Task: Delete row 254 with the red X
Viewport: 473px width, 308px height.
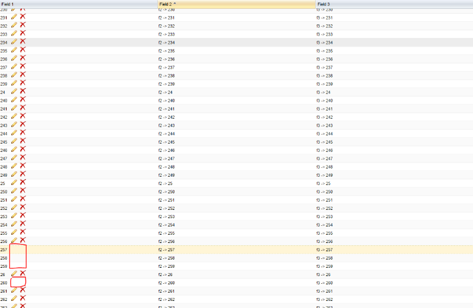Action: (22, 224)
